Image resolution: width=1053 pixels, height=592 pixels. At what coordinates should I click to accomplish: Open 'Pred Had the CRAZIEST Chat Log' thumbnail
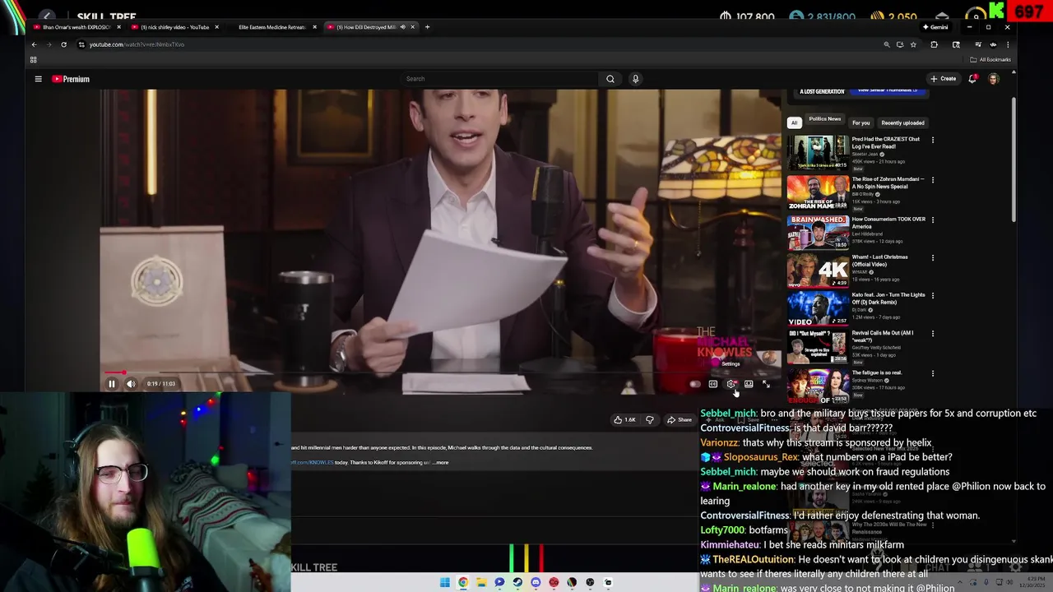point(818,153)
